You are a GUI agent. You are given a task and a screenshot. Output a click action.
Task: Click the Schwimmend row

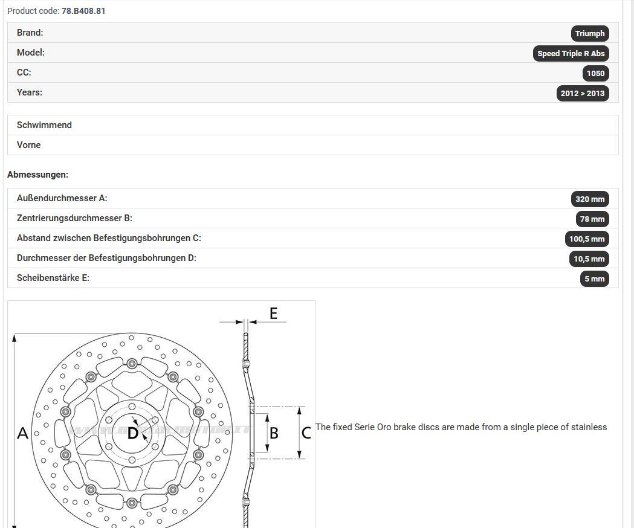tap(313, 125)
